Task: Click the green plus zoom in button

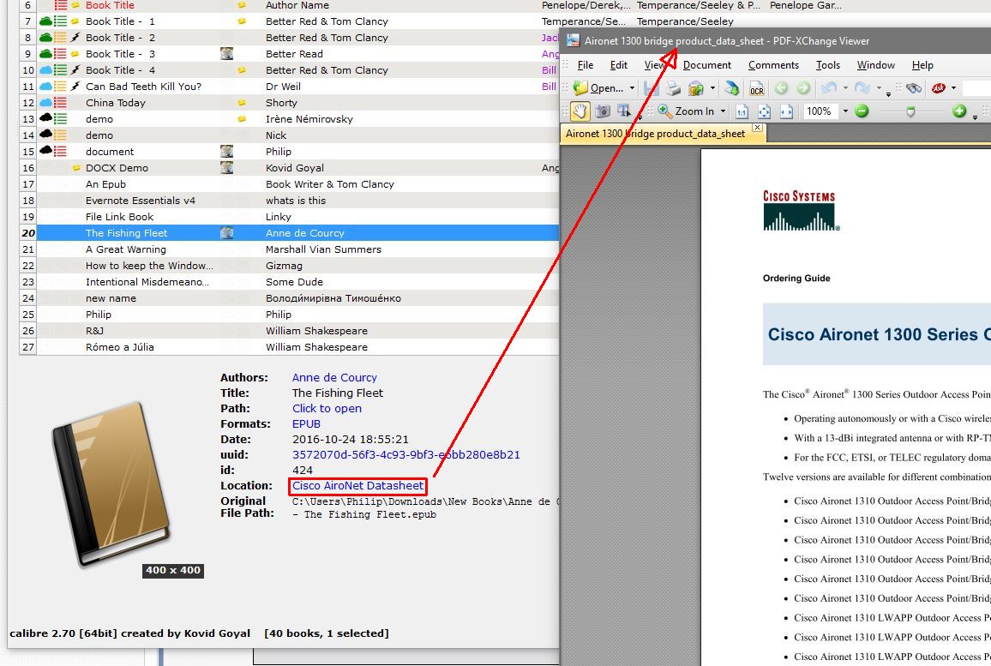Action: tap(959, 111)
